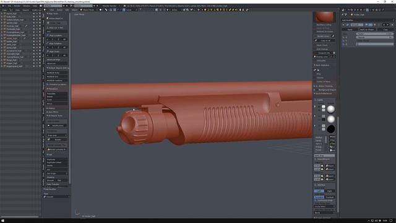Open the Material properties tab
396x223 pixels.
point(373,10)
